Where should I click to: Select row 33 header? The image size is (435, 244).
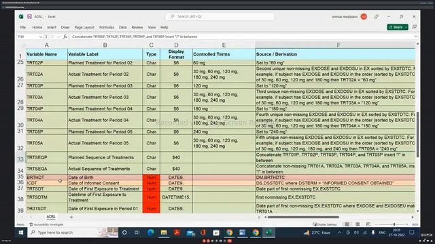(20, 157)
